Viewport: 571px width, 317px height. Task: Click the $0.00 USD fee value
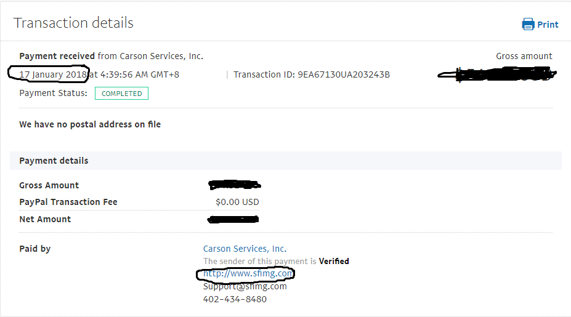pyautogui.click(x=237, y=202)
